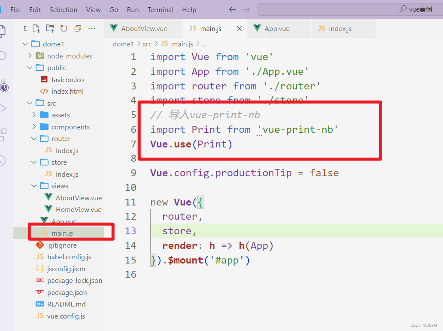Create a new folder in the explorer
The height and width of the screenshot is (331, 443).
pyautogui.click(x=50, y=28)
